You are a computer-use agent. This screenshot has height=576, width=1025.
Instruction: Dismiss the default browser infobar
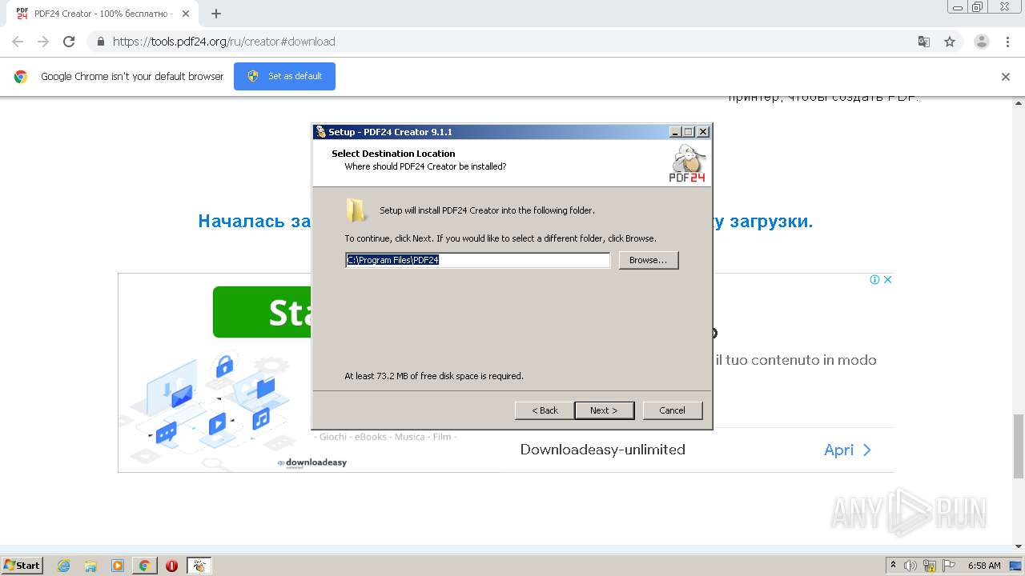(x=1006, y=77)
